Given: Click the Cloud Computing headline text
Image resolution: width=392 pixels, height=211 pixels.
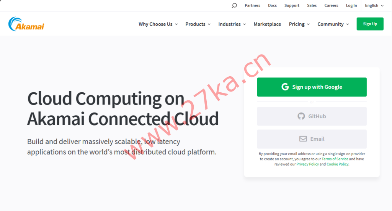Looking at the screenshot, I should 123,109.
